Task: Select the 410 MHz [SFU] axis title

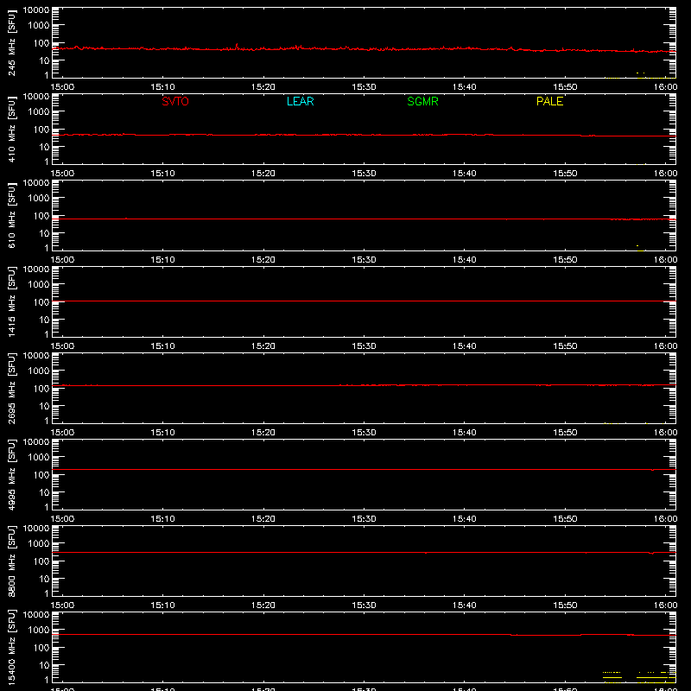Action: (x=11, y=130)
